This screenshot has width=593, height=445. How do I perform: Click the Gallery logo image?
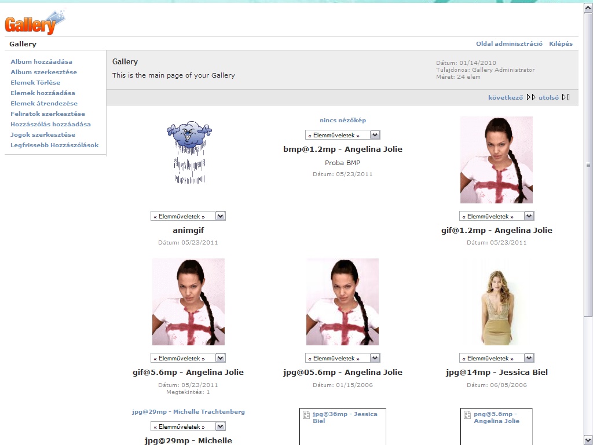pyautogui.click(x=35, y=23)
